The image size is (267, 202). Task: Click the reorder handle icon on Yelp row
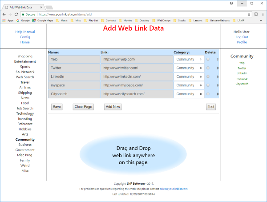tap(218, 60)
